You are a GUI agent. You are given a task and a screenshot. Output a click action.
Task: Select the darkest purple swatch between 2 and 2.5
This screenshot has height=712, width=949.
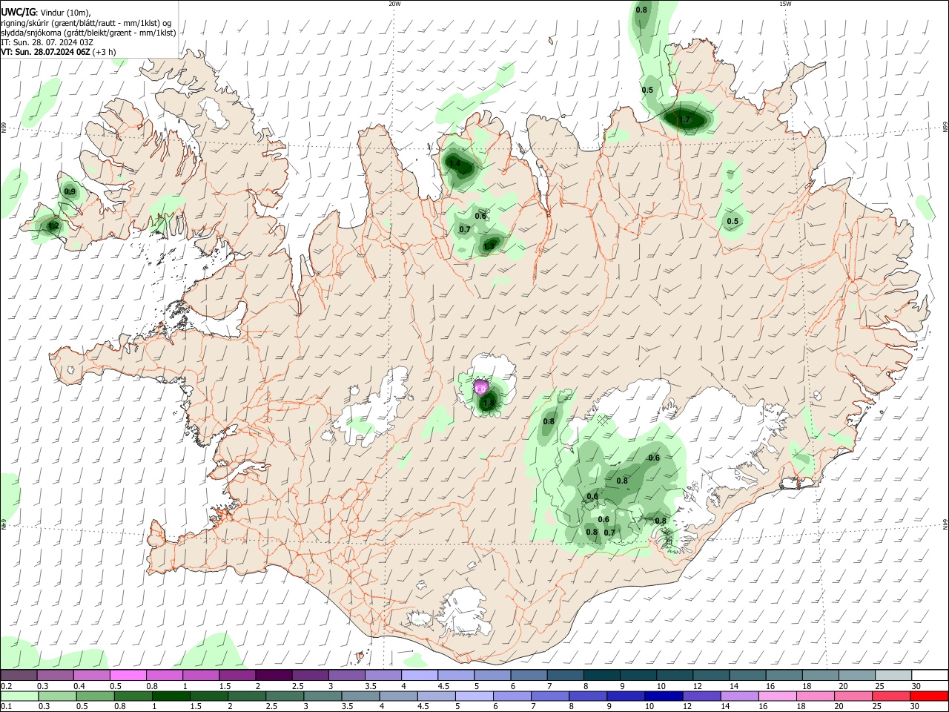pos(273,675)
